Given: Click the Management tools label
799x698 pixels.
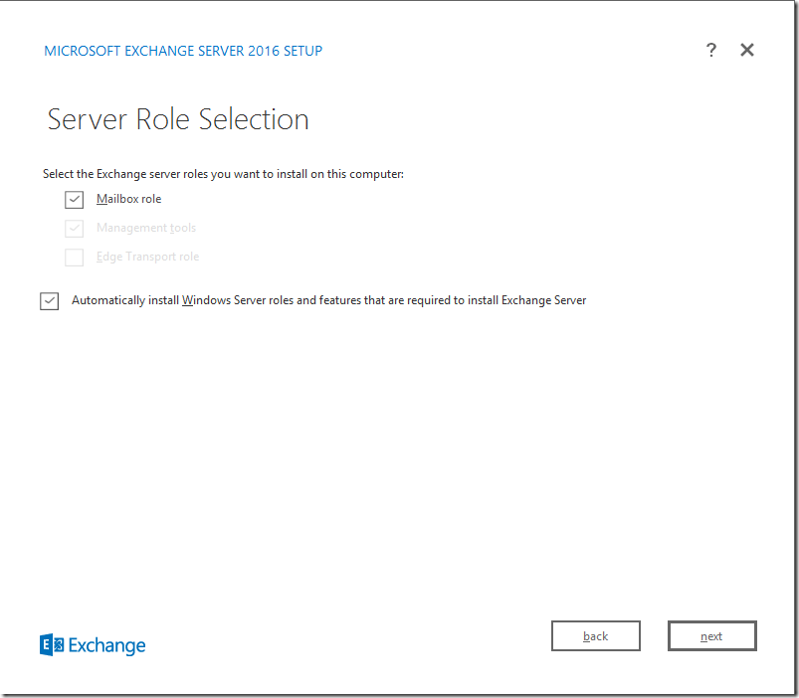Looking at the screenshot, I should (146, 228).
